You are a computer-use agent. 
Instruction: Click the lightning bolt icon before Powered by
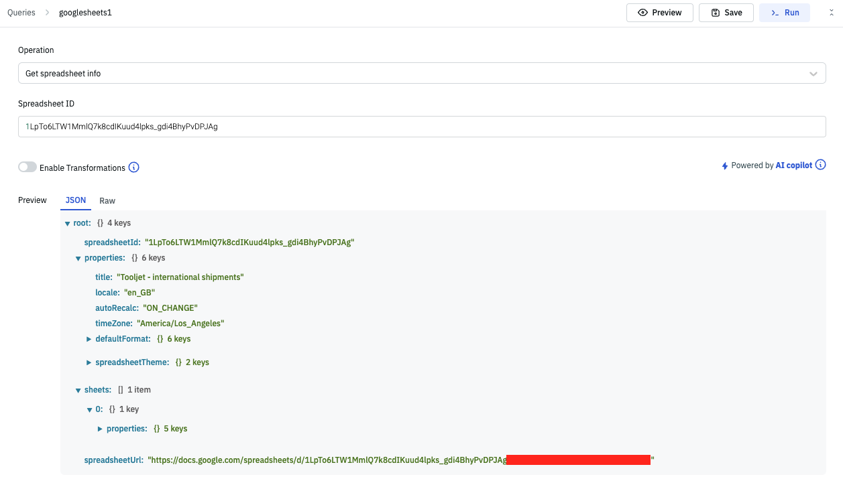(x=724, y=165)
